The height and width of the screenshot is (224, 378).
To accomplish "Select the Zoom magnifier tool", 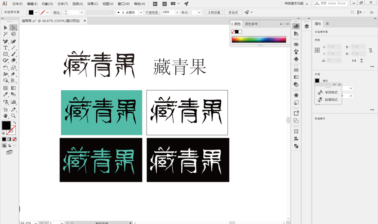I will click(x=13, y=116).
